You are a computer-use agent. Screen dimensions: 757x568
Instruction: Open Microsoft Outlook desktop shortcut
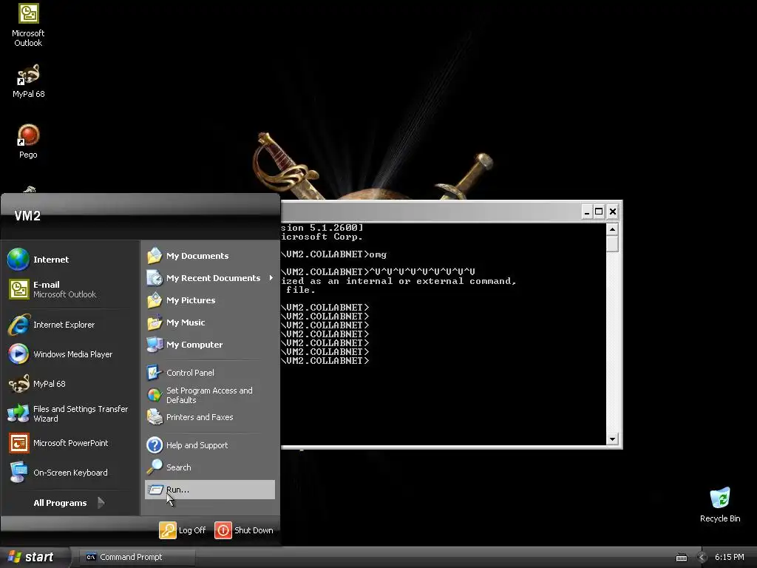click(x=28, y=25)
